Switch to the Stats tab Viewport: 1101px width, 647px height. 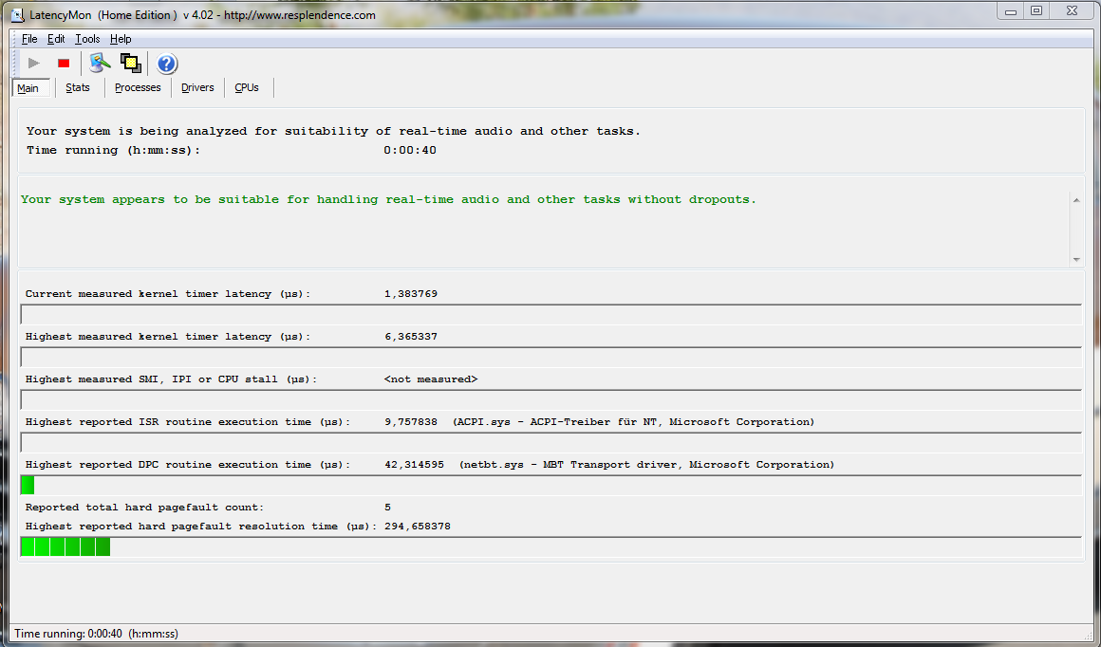click(x=78, y=88)
